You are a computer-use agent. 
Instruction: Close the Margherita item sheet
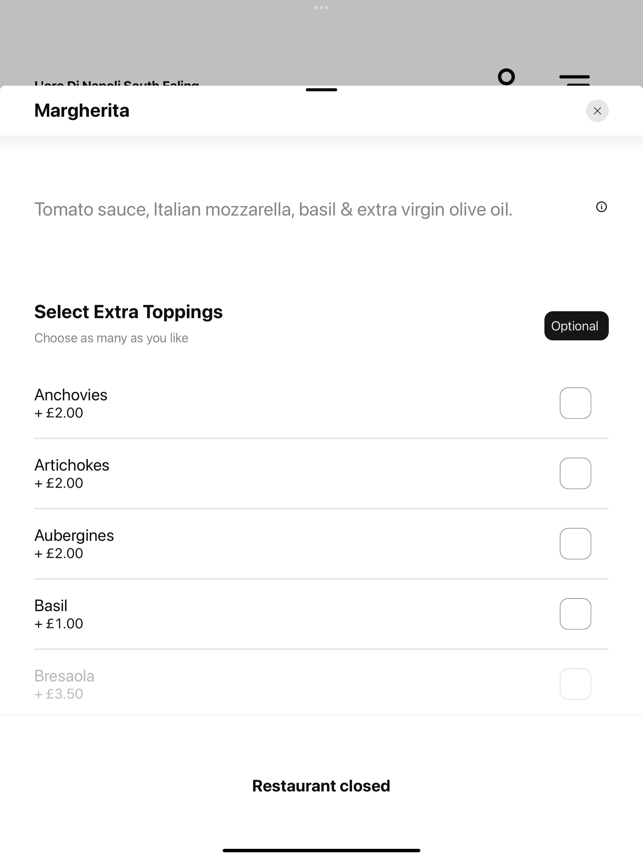point(597,111)
